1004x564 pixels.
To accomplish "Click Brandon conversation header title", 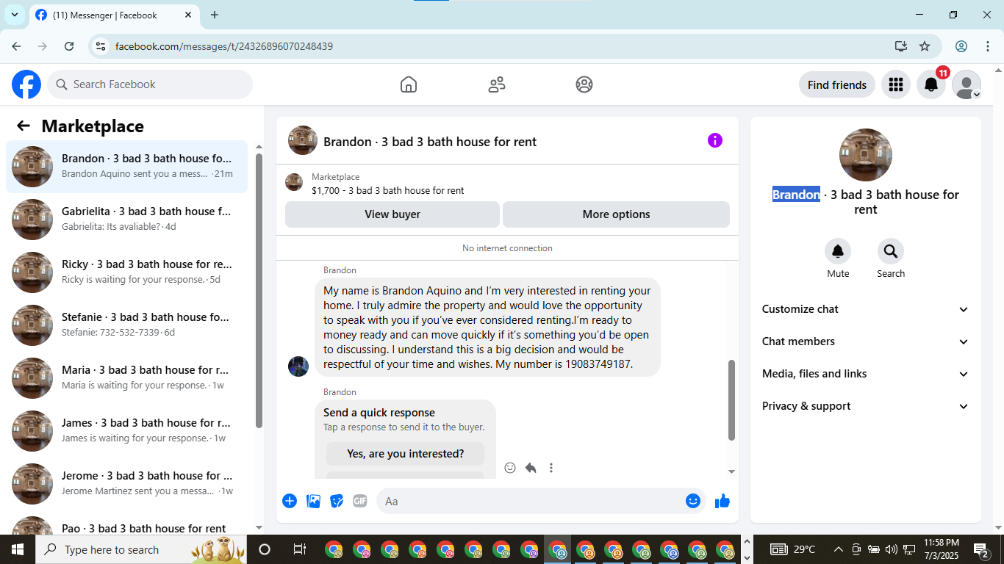I will 430,142.
